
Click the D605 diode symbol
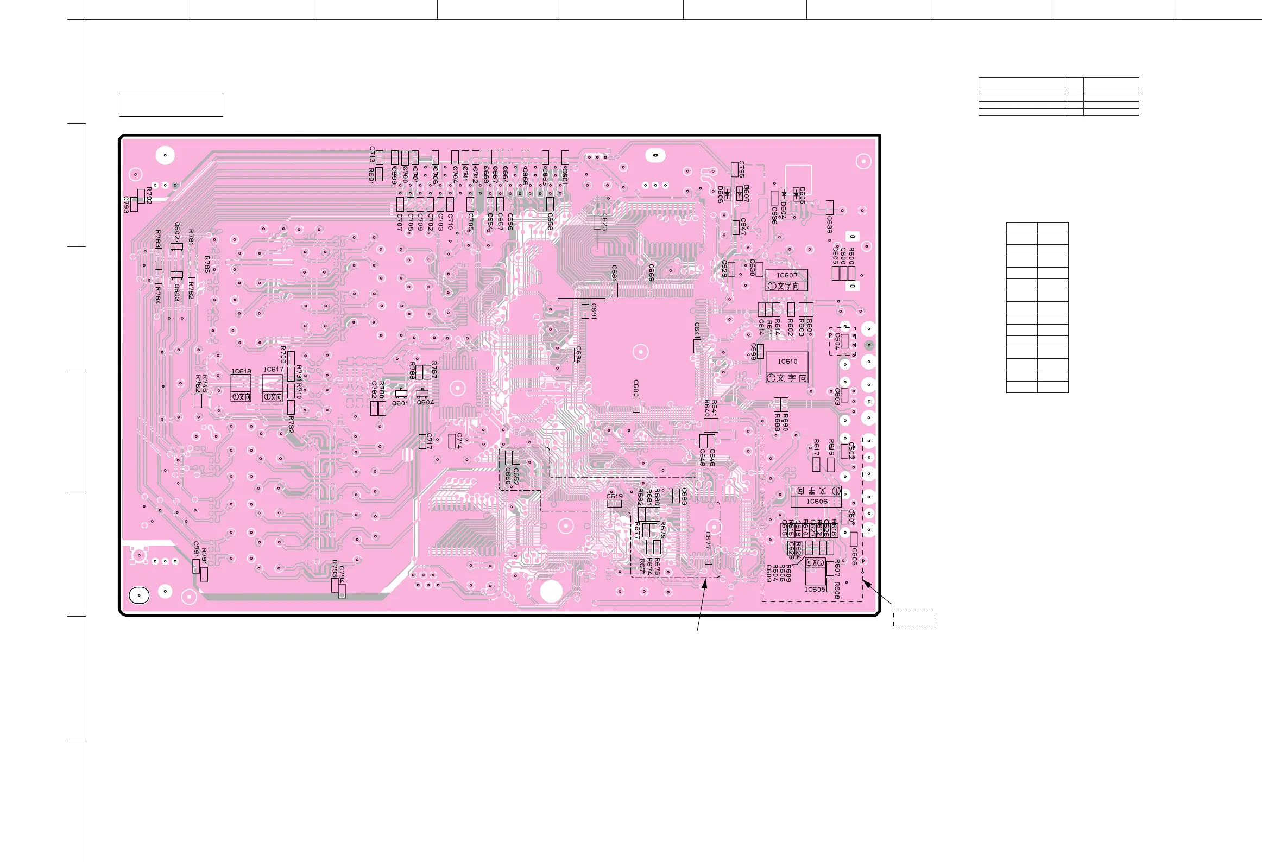click(796, 194)
